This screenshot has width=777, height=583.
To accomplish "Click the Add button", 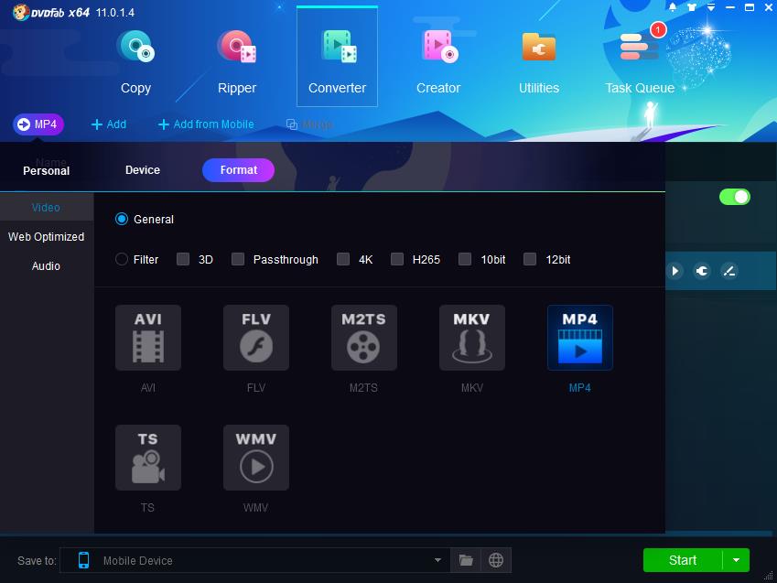I will 109,124.
